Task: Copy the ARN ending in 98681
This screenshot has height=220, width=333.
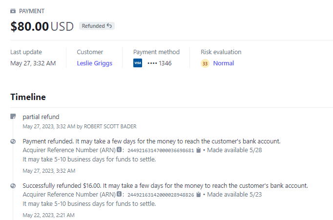Action: pos(199,150)
